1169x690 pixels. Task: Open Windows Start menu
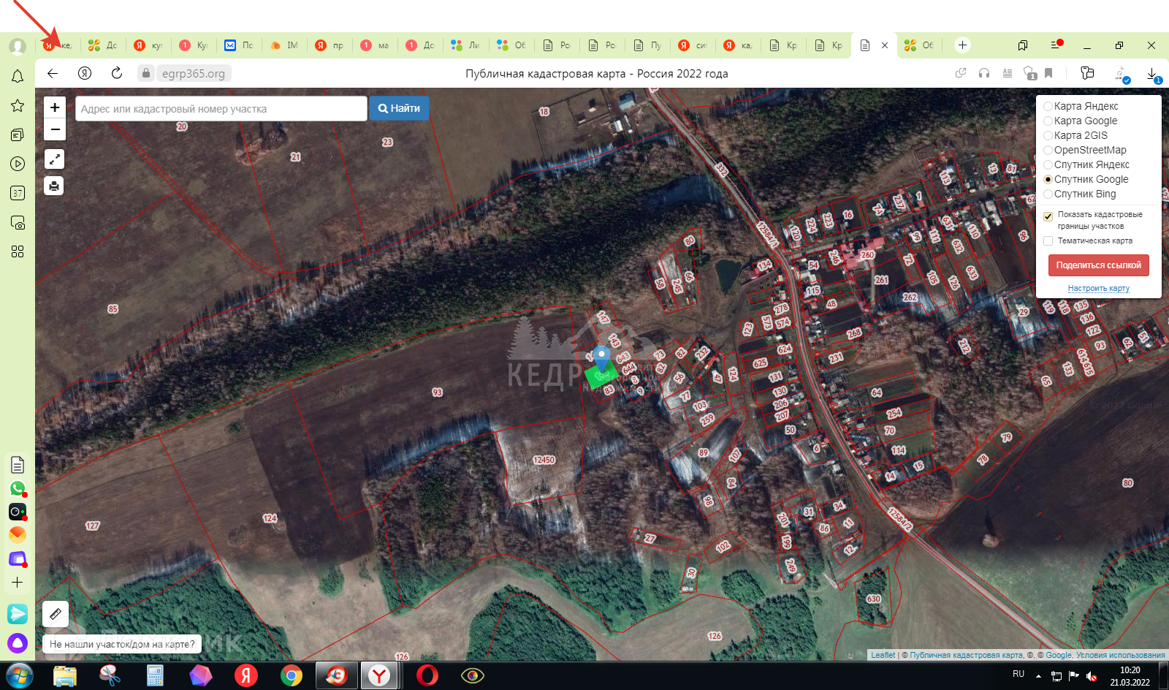[19, 675]
